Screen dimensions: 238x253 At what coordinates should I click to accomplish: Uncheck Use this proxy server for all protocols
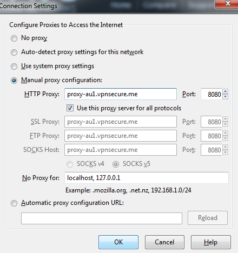[x=70, y=108]
